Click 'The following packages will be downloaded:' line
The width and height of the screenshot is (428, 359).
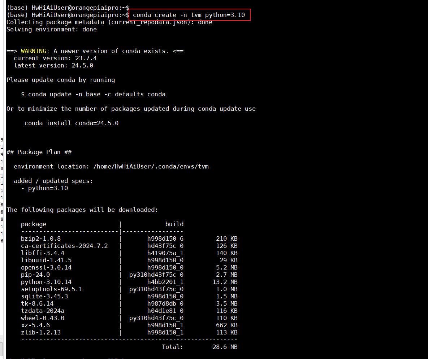point(82,210)
